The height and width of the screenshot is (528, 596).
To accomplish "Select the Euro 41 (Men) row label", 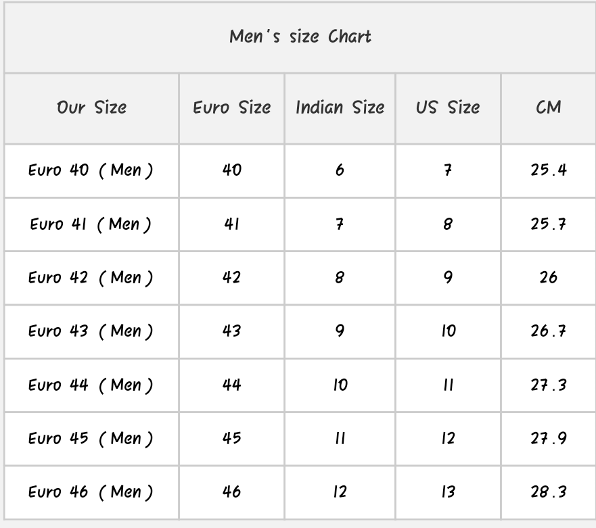I will coord(91,224).
